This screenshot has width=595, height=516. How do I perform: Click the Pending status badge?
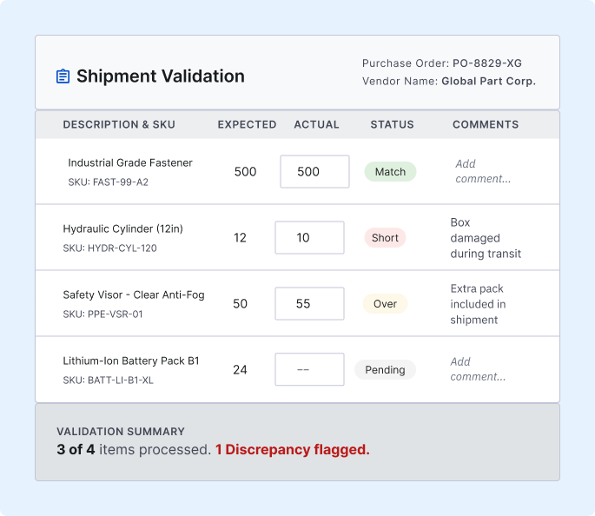point(385,370)
